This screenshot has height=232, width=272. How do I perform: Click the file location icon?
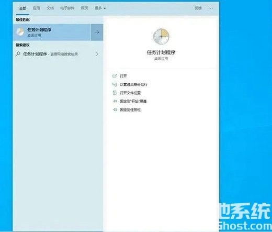click(x=115, y=93)
